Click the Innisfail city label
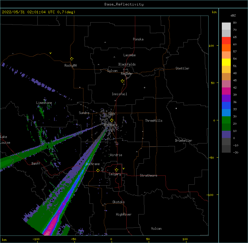This screenshot has width=248, height=243. pyautogui.click(x=119, y=94)
